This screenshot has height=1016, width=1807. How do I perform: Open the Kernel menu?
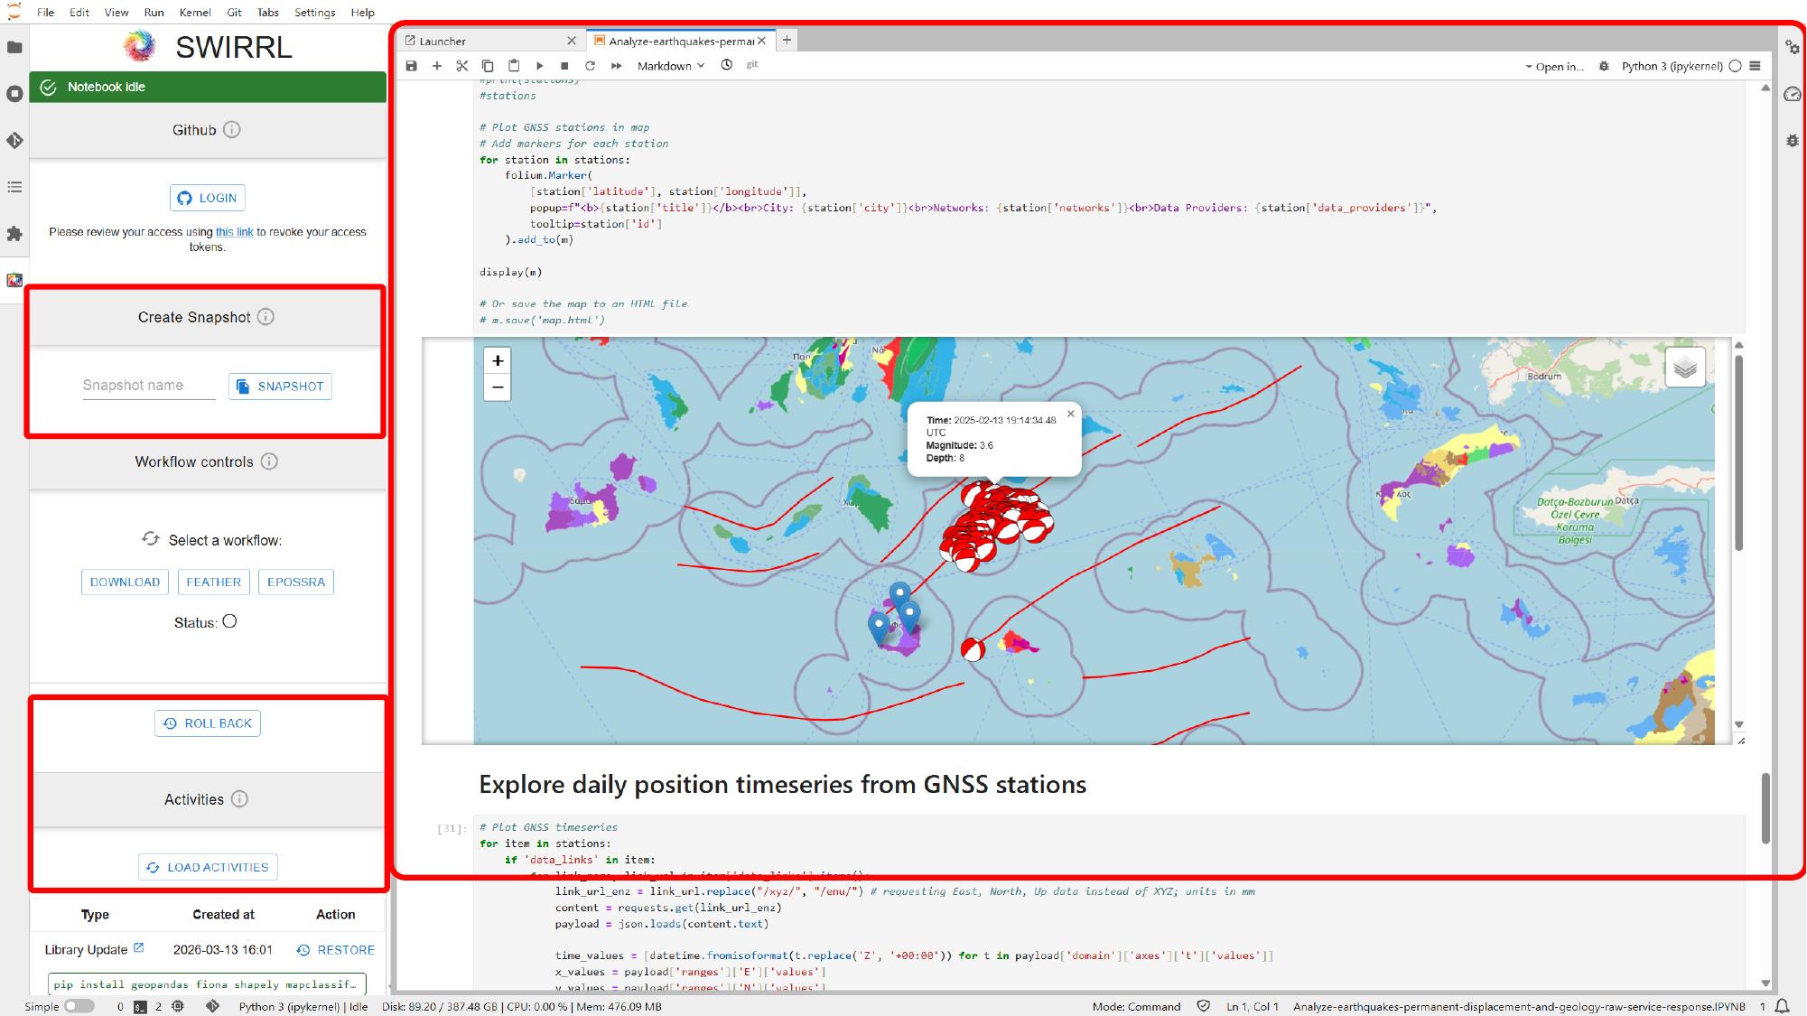pyautogui.click(x=195, y=13)
